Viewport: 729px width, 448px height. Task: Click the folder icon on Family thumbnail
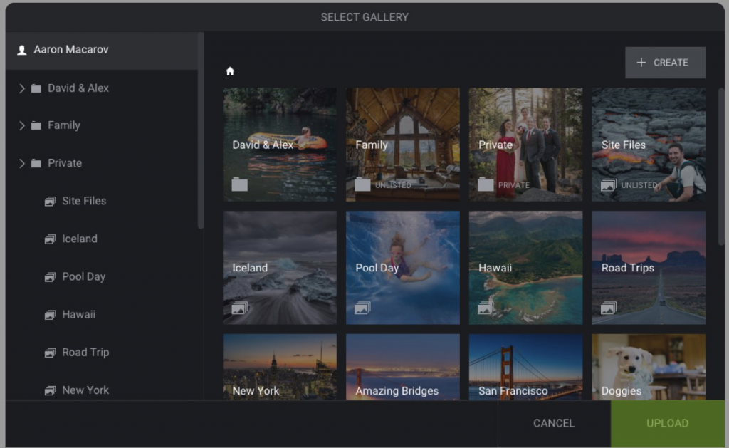[362, 184]
